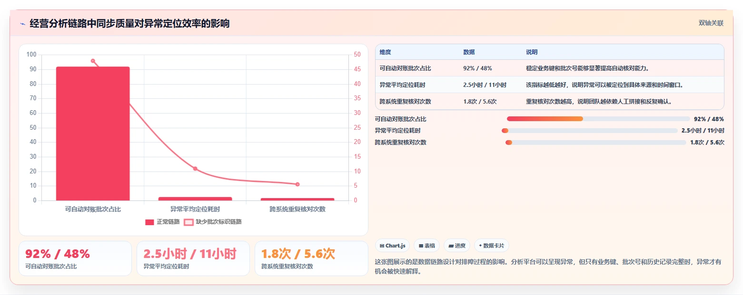
Task: Click the progress label 2.5小时 / 11小时
Action: (x=703, y=131)
